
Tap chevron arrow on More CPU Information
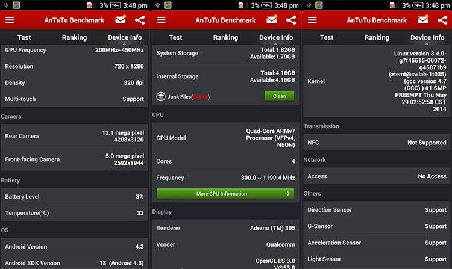coord(288,194)
